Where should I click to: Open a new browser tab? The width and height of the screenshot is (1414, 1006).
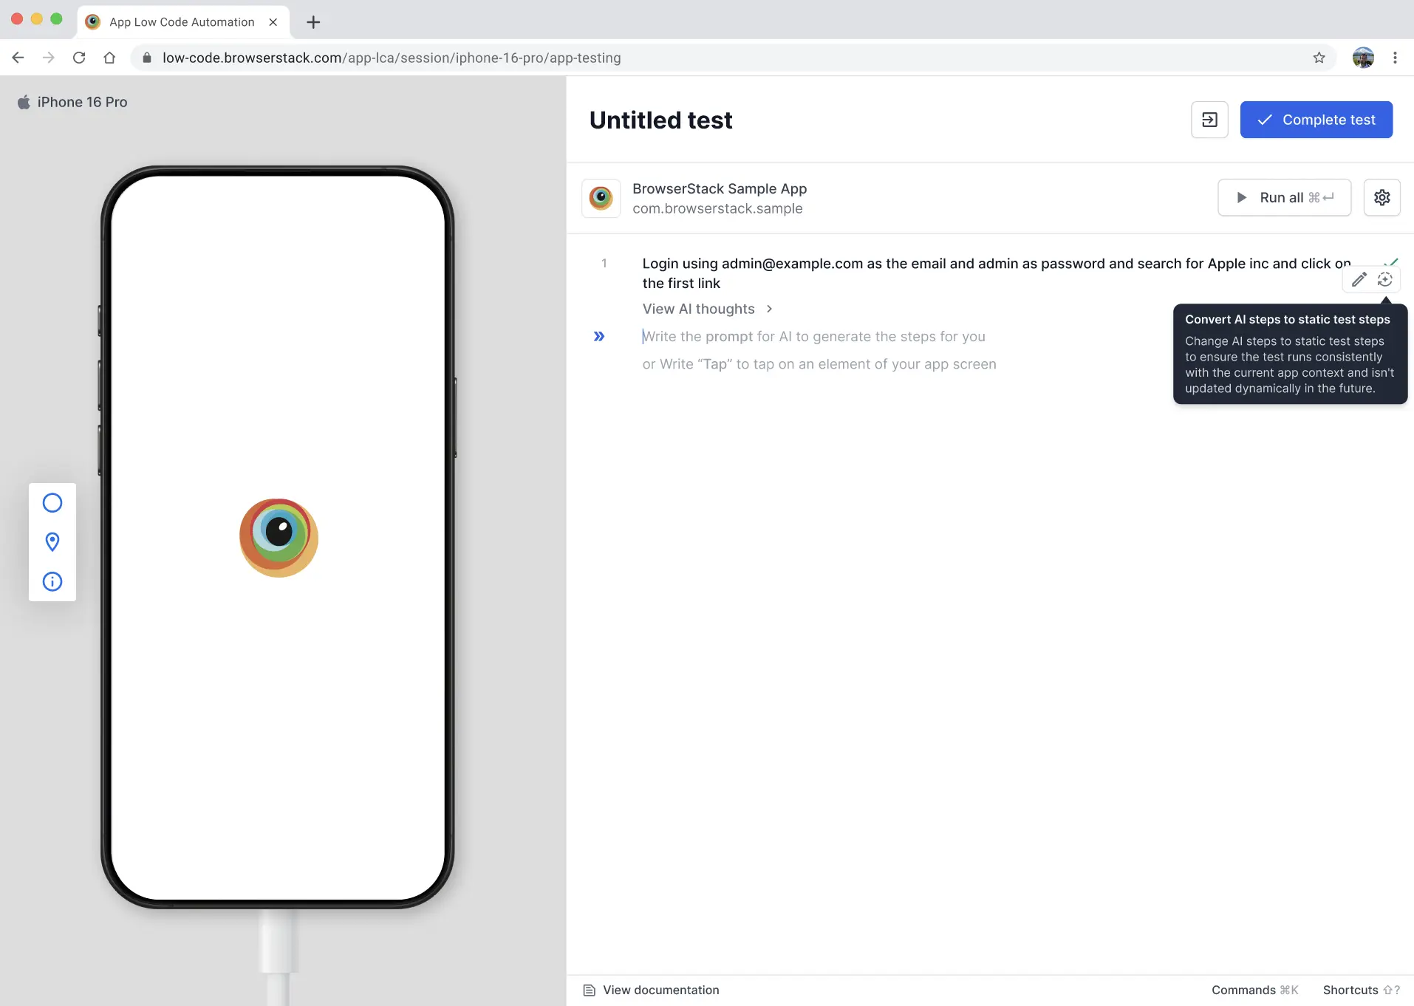313,22
